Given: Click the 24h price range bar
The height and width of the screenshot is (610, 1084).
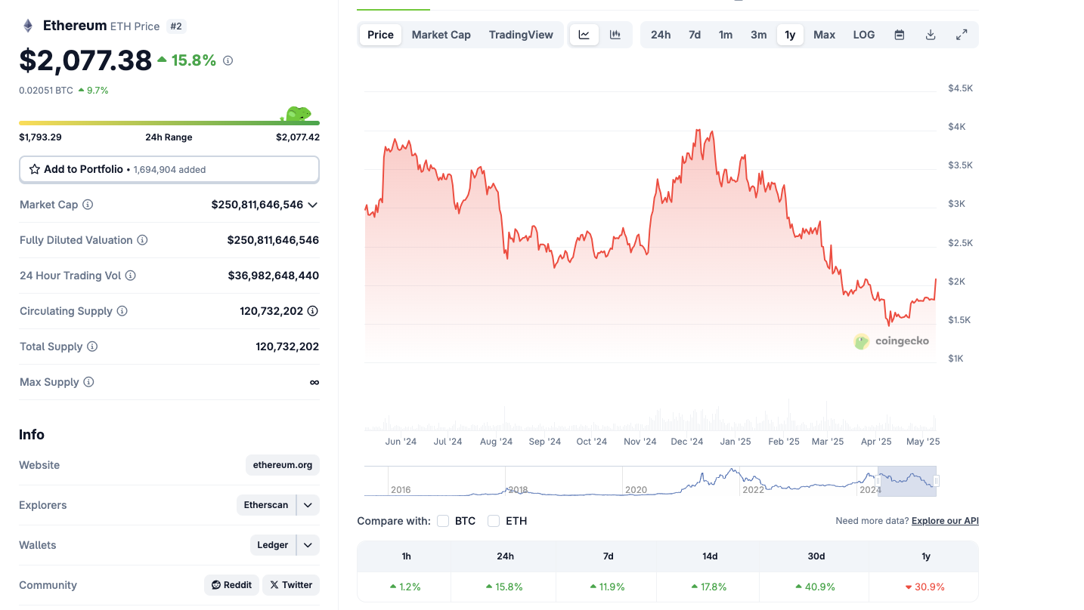Looking at the screenshot, I should pos(169,122).
